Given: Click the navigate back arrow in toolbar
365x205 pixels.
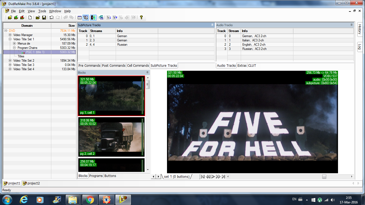Looking at the screenshot, I should coord(65,18).
